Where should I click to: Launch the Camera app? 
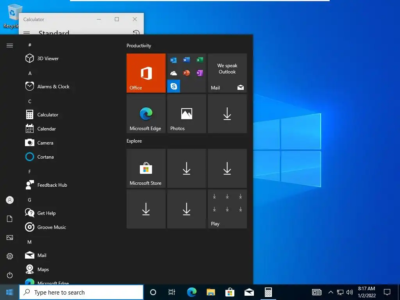(x=69, y=143)
